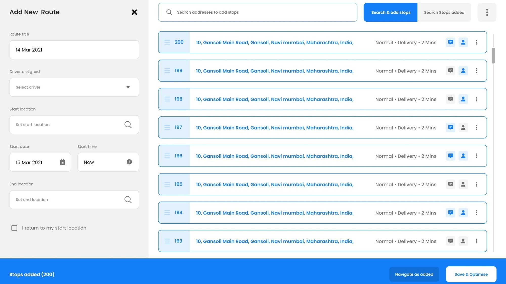Click Navigate as added button
The image size is (506, 284).
[x=414, y=274]
